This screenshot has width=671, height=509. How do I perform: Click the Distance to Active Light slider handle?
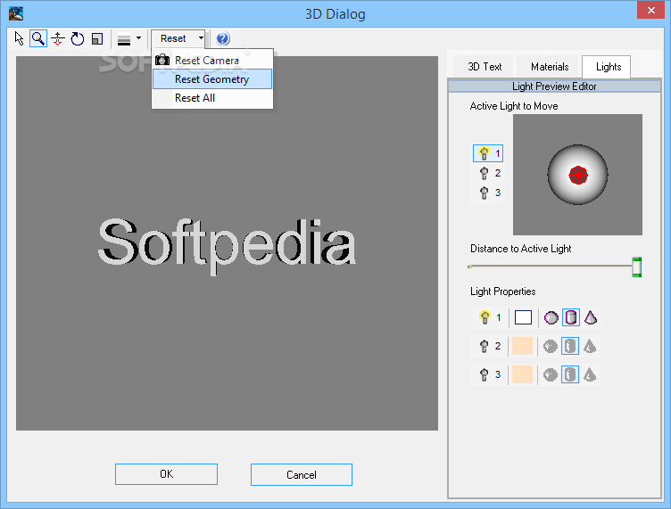(637, 267)
